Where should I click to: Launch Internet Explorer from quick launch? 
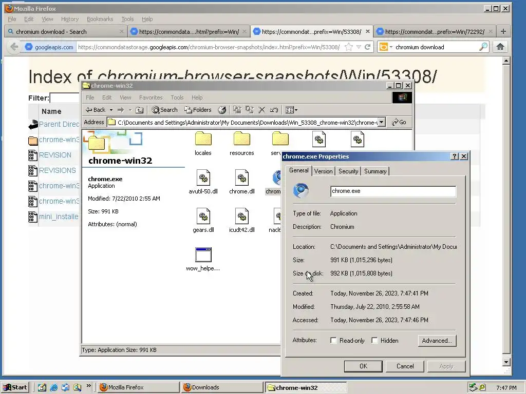(53, 387)
